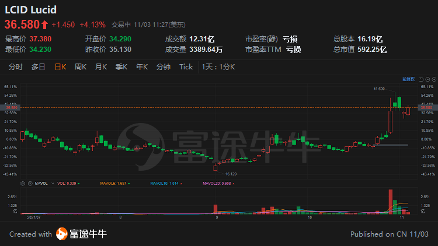Image resolution: width=438 pixels, height=246 pixels.
Task: Select the 日K daily candlestick tab
Action: point(60,67)
